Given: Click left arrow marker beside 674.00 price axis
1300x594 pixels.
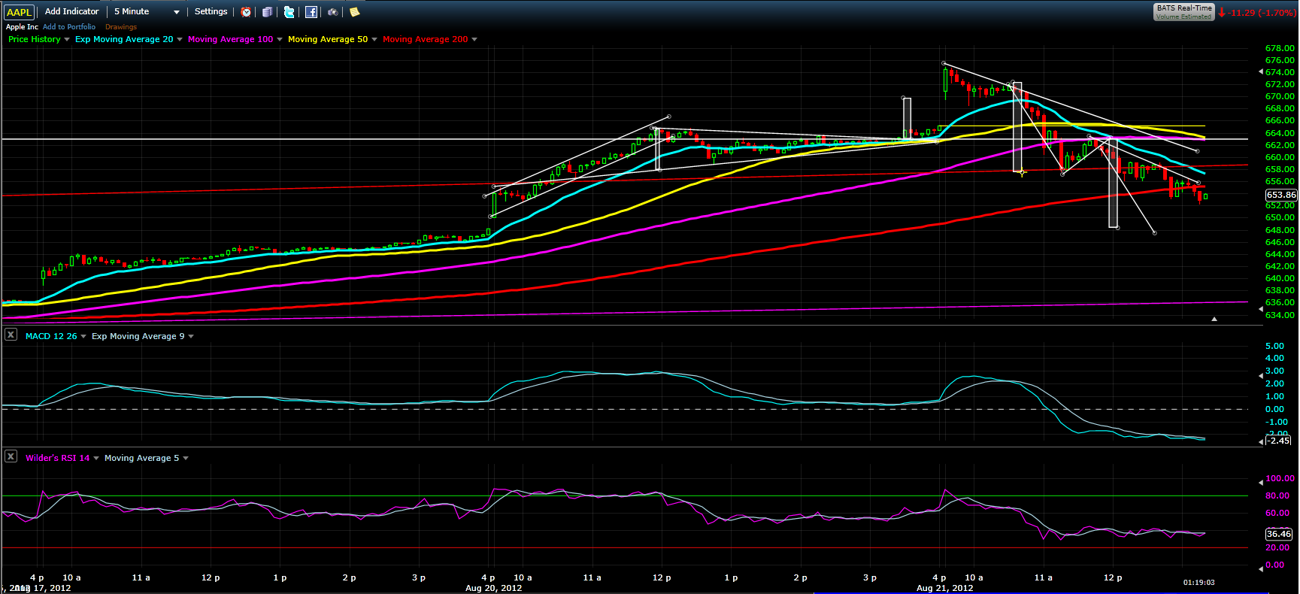Looking at the screenshot, I should point(1261,72).
